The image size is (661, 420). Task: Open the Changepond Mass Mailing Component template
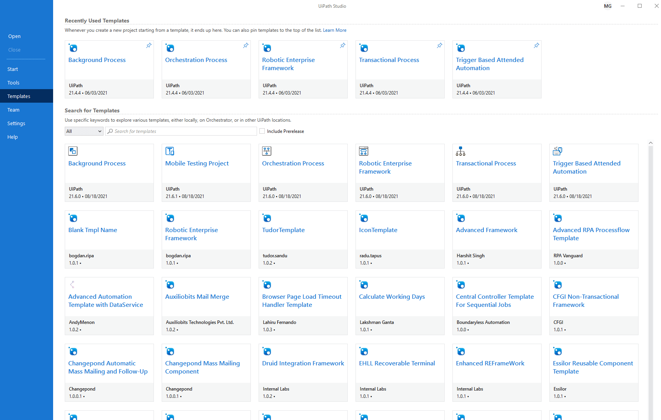206,373
